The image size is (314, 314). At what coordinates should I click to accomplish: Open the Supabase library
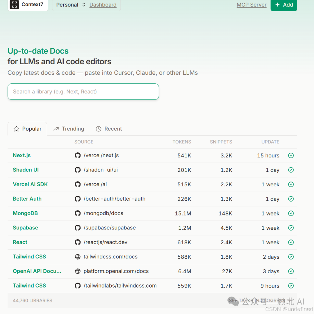click(25, 228)
